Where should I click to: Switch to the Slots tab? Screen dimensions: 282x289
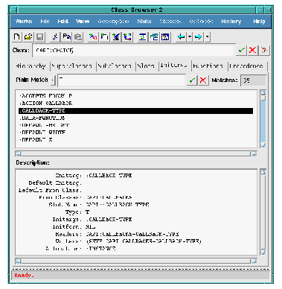[146, 66]
